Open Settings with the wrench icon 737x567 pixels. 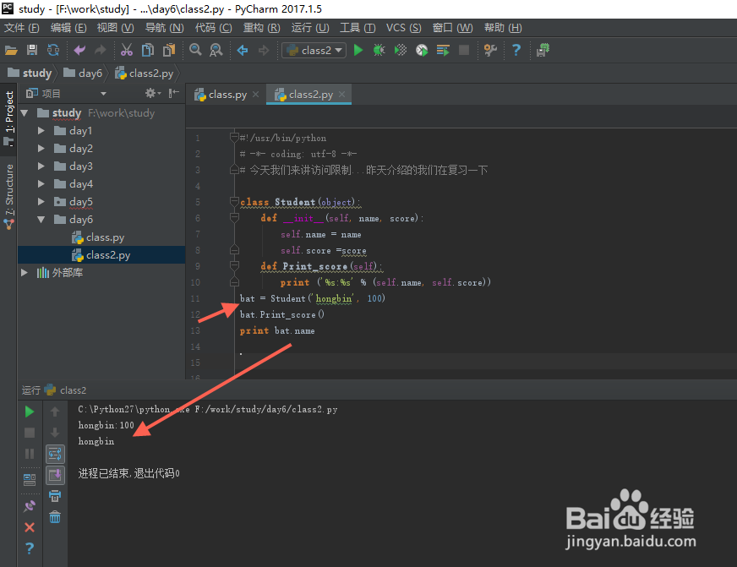pos(490,50)
